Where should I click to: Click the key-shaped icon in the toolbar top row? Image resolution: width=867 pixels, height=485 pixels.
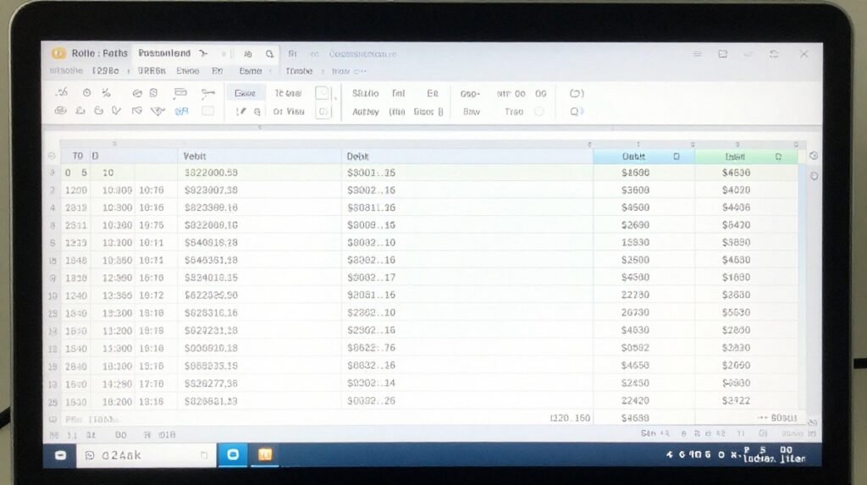(208, 93)
